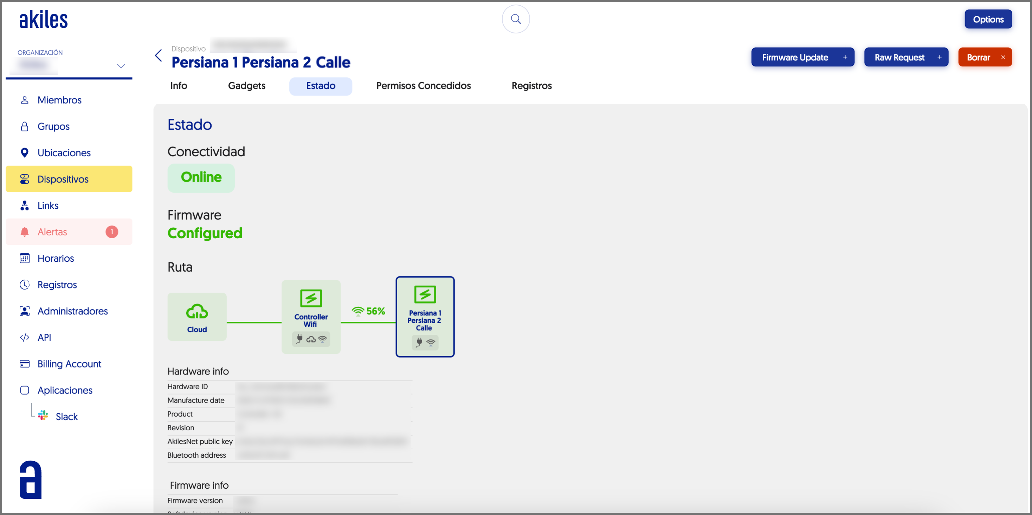Expand Firmware Update plus button

(845, 57)
